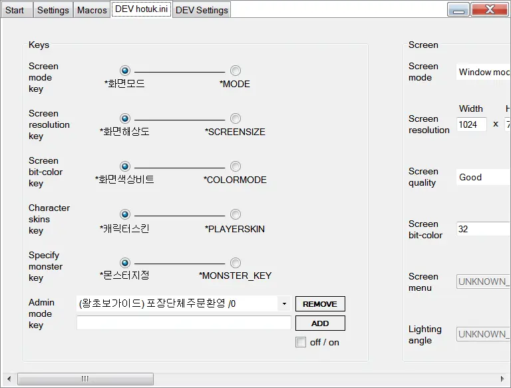Click the horizontal scrollbar thumb
The height and width of the screenshot is (388, 511).
tap(85, 379)
